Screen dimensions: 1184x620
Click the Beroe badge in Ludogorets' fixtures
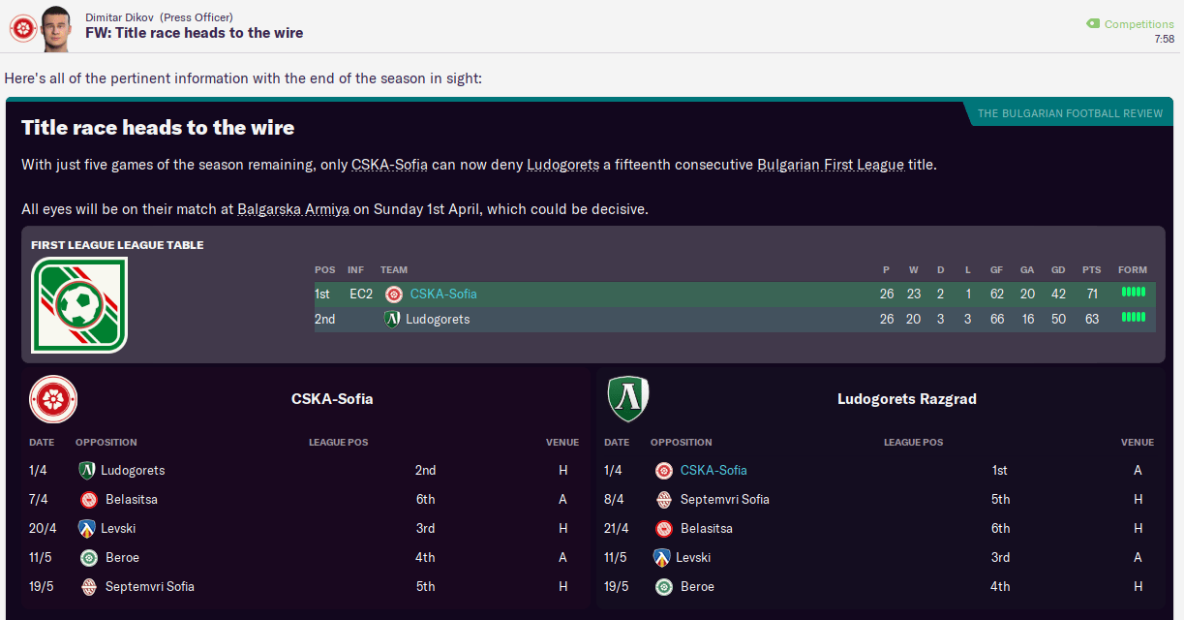pyautogui.click(x=663, y=586)
